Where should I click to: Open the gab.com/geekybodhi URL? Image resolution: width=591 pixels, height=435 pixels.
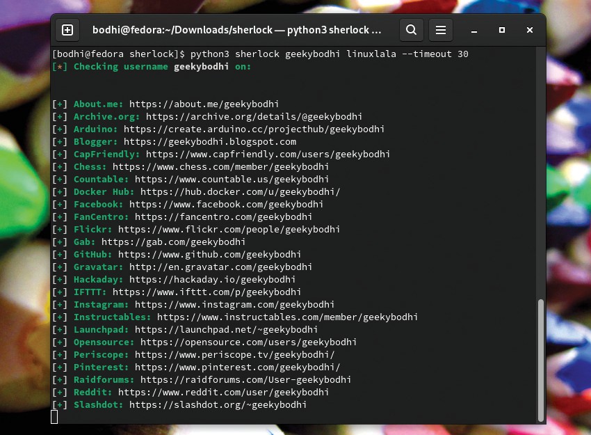[173, 242]
